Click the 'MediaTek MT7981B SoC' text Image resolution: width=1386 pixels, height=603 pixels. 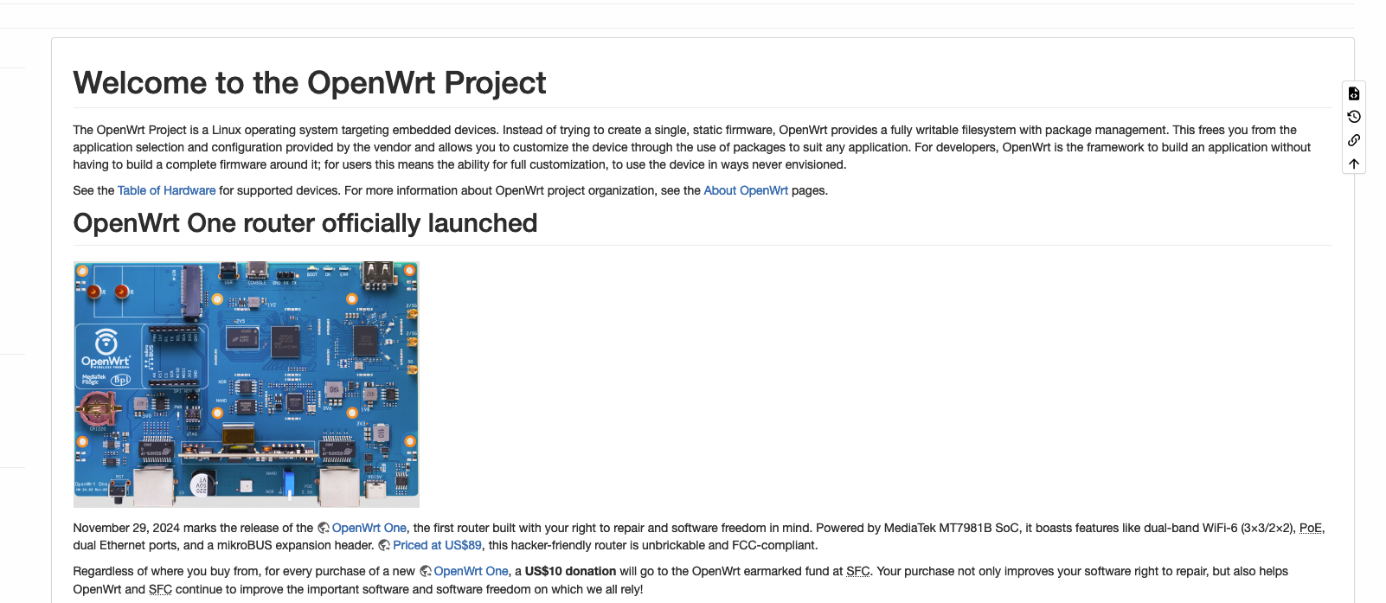pyautogui.click(x=951, y=528)
